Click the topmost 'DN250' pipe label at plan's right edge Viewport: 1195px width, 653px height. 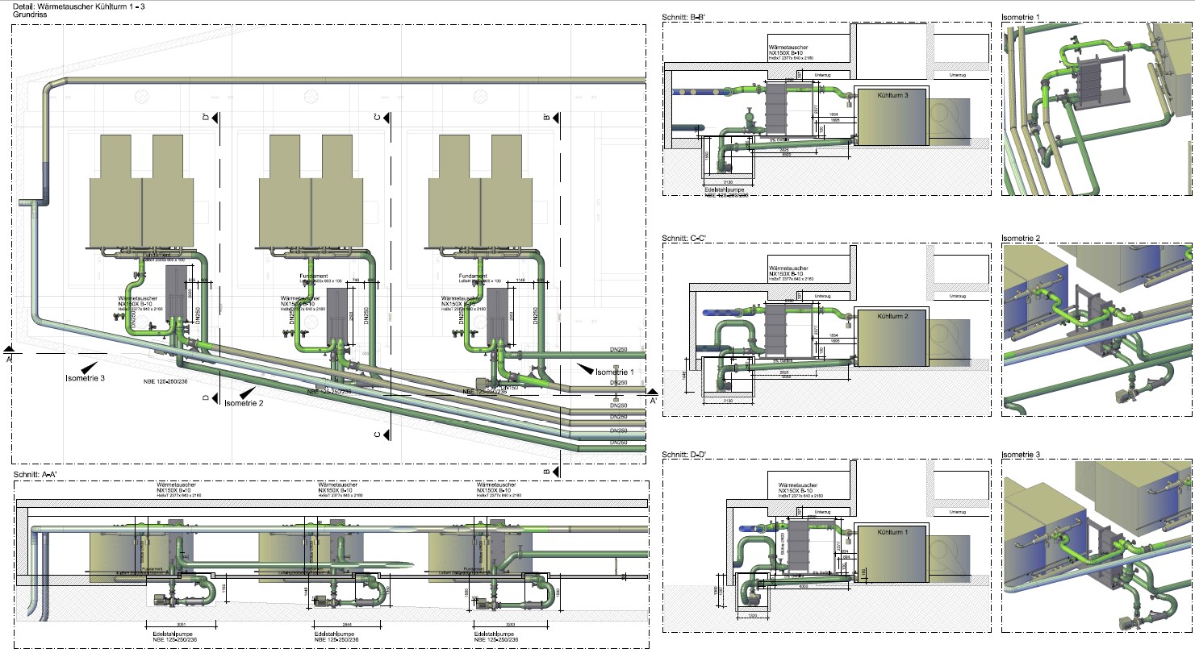618,351
